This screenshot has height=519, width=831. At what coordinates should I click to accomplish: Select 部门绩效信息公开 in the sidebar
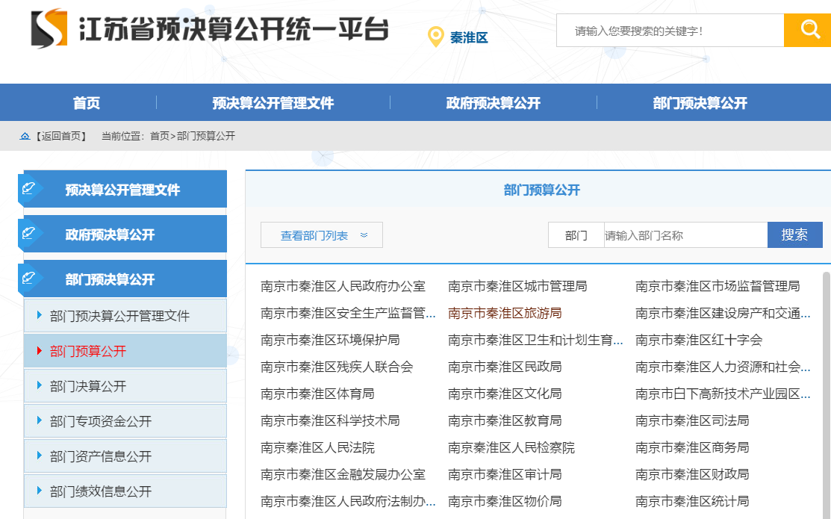[100, 491]
